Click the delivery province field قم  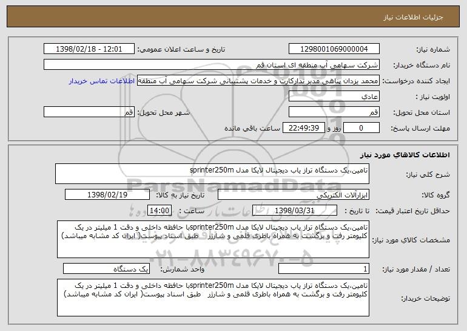[334, 112]
